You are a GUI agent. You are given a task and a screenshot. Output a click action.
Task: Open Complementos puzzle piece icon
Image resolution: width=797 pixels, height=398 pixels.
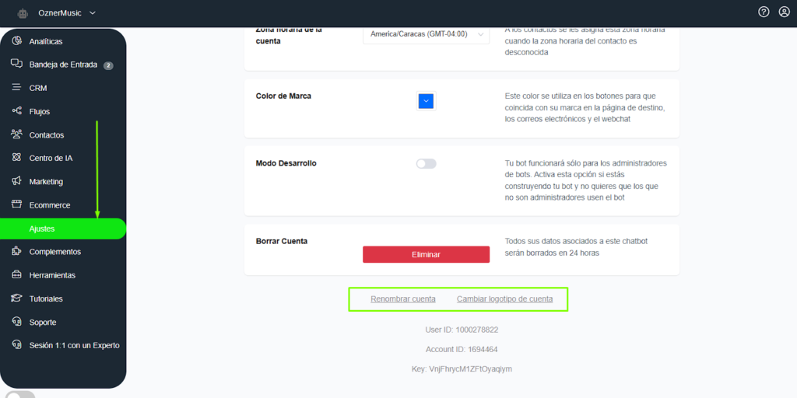click(16, 252)
